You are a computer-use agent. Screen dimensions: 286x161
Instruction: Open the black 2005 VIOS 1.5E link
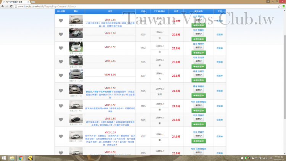pyautogui.click(x=110, y=119)
